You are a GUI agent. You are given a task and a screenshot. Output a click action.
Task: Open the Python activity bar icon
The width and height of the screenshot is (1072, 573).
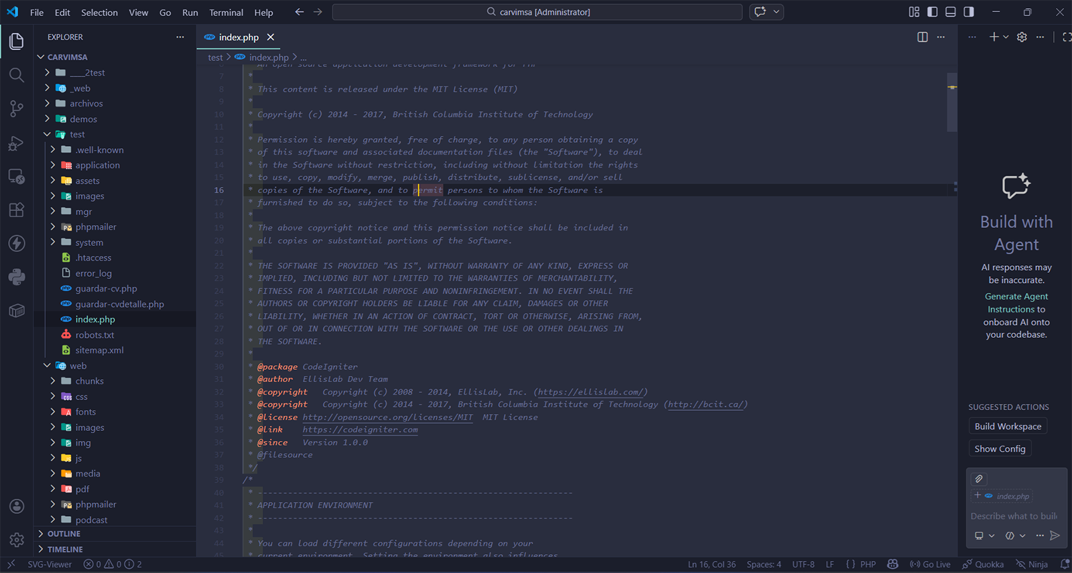point(17,277)
